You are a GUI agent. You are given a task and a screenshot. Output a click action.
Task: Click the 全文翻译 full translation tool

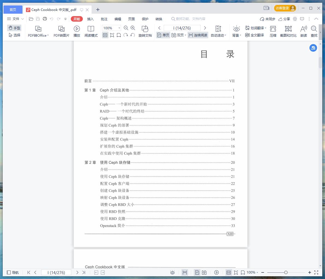tap(254, 35)
